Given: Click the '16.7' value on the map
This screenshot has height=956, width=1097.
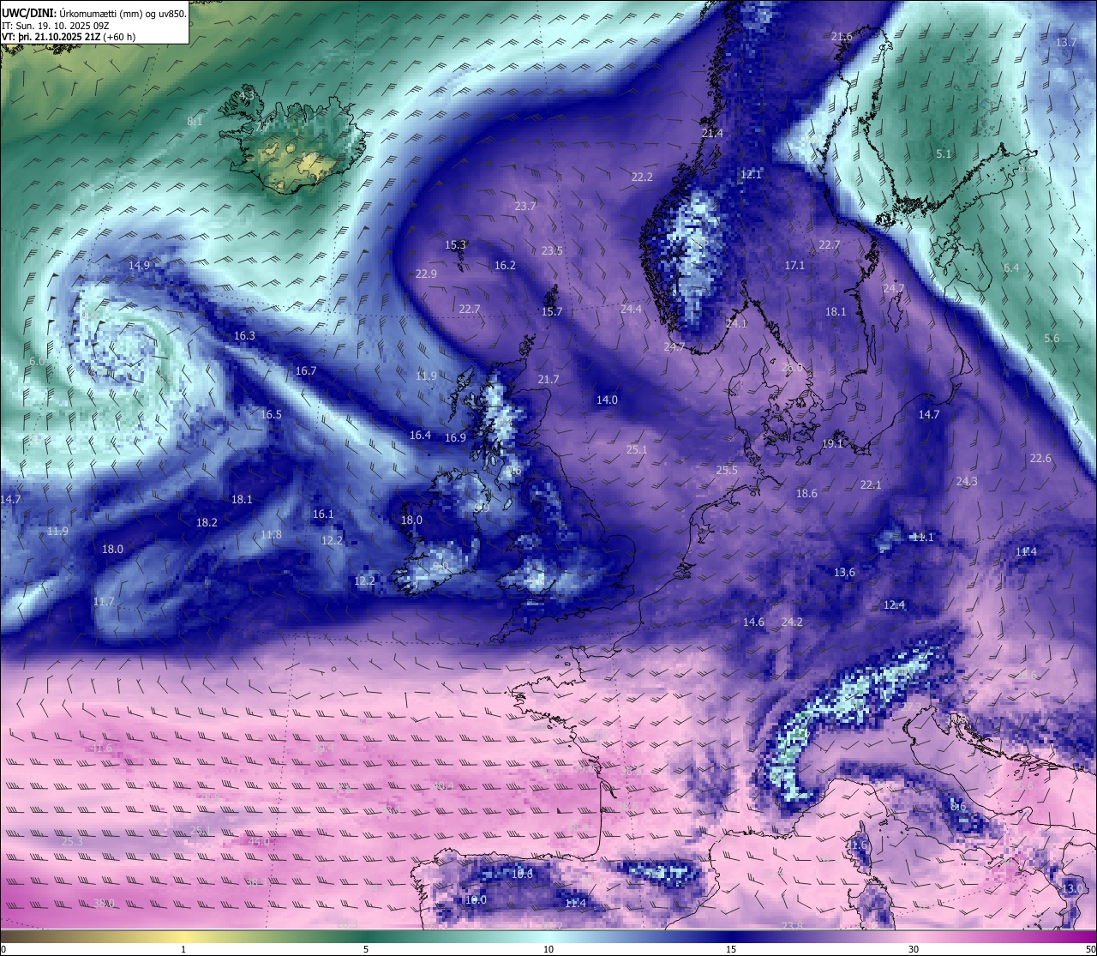Looking at the screenshot, I should click(x=306, y=371).
